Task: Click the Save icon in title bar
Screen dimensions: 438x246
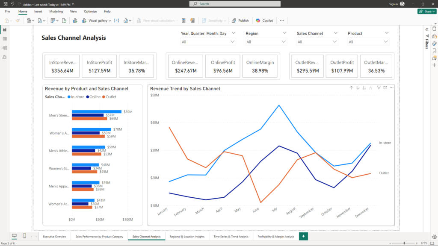Action: 5,4
